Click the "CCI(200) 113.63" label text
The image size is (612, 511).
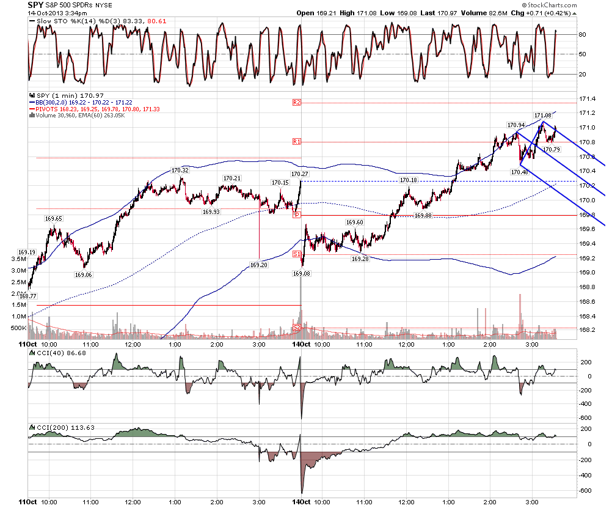pos(65,427)
